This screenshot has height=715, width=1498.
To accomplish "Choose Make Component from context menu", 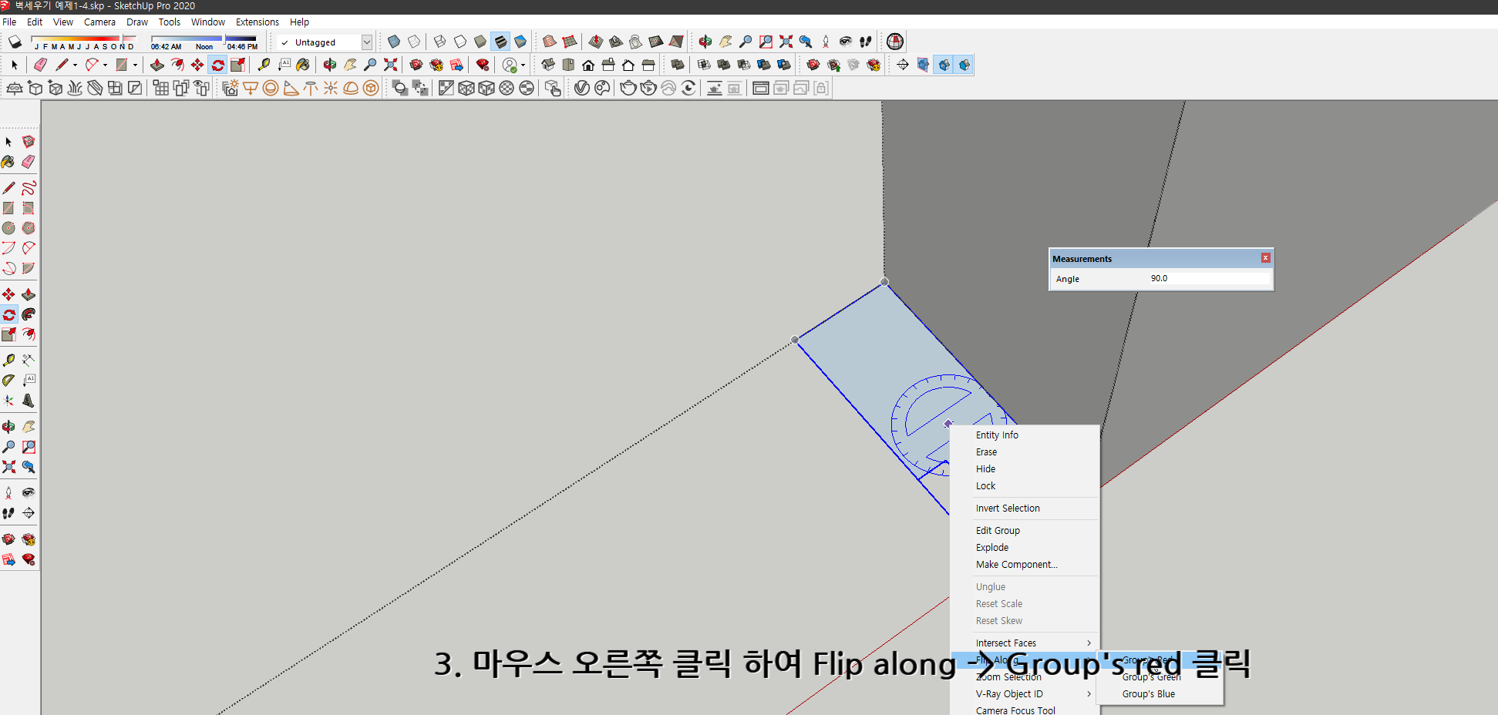I will pos(1016,564).
